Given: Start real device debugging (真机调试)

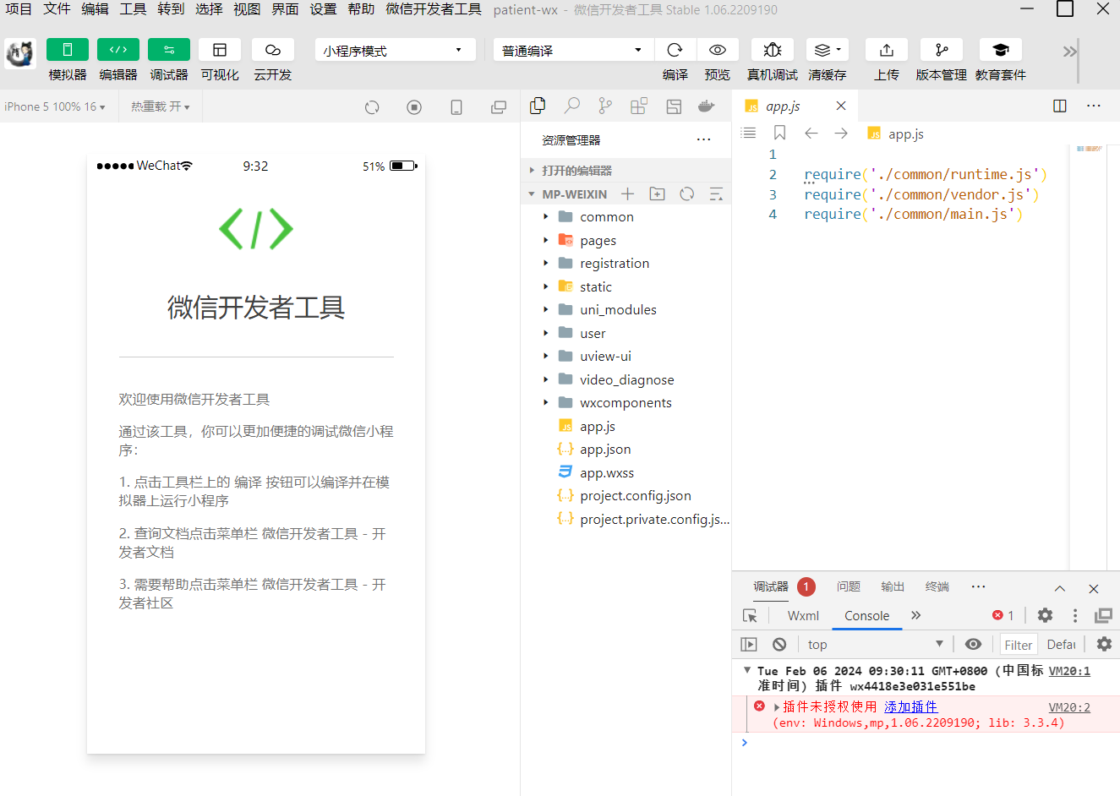Looking at the screenshot, I should click(x=773, y=50).
